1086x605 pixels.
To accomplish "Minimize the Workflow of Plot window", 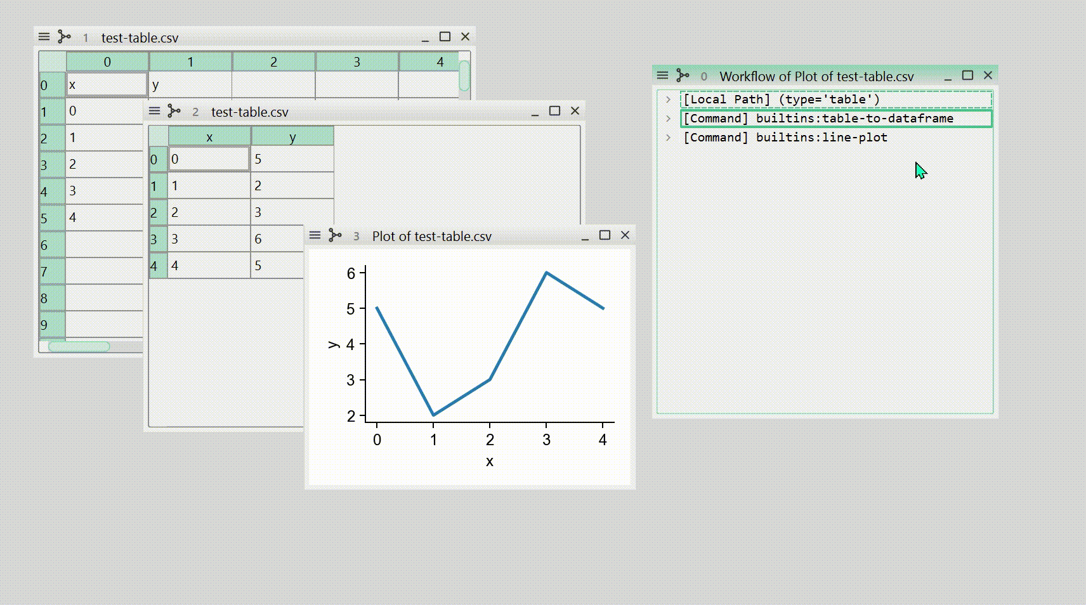I will (x=948, y=76).
